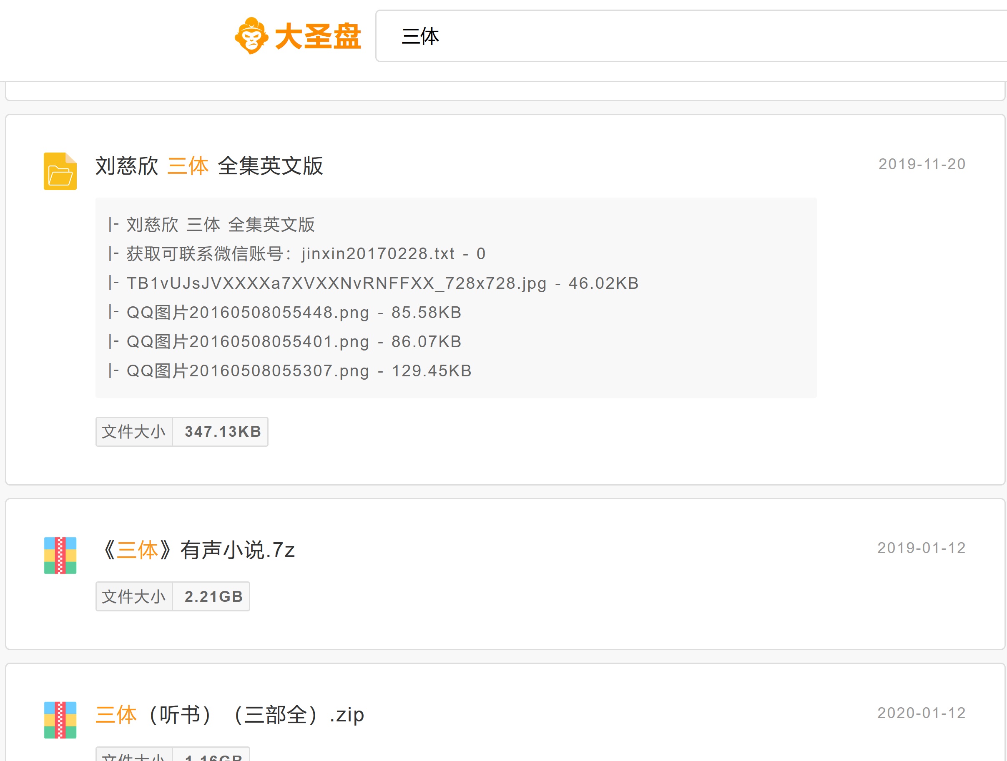Select the date 2019-01-12

click(x=922, y=548)
